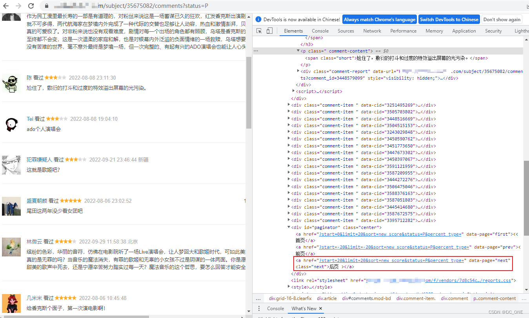529x318 pixels.
Task: Open user 几米米 profile link
Action: pos(34,298)
